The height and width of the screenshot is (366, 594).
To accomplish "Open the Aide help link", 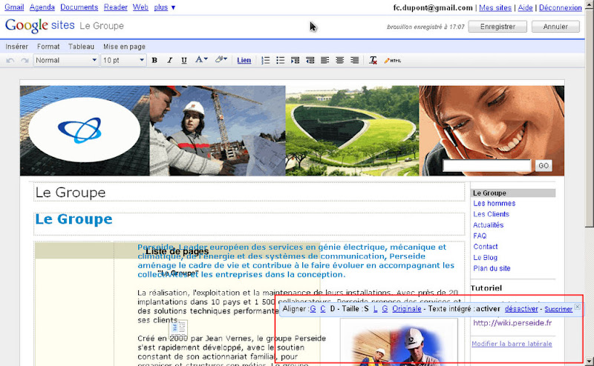I will pos(525,7).
